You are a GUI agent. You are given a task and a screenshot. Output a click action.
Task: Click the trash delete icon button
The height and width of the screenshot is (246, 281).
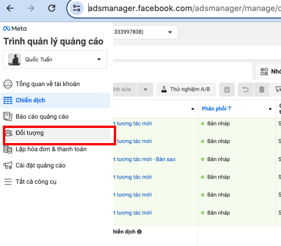pos(262,90)
